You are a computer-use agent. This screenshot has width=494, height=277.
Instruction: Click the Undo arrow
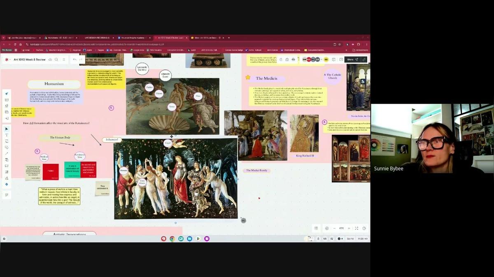click(75, 60)
